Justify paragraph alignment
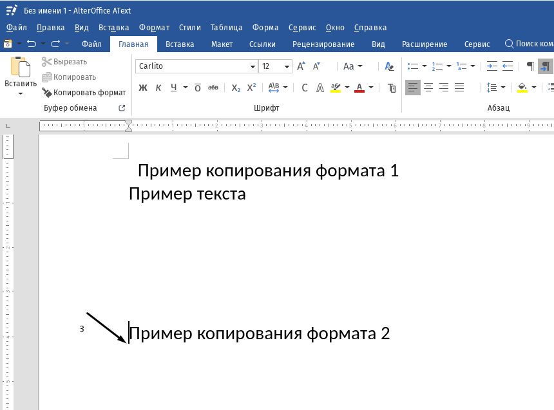Viewport: 554px width, 410px height. pyautogui.click(x=459, y=88)
